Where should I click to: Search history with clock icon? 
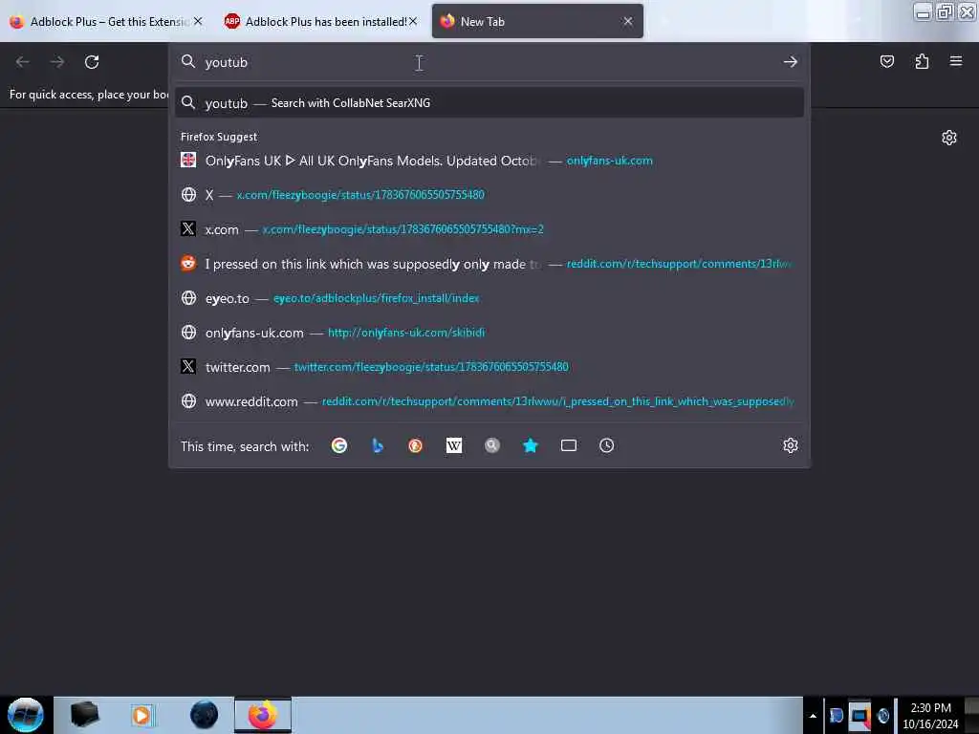click(606, 445)
